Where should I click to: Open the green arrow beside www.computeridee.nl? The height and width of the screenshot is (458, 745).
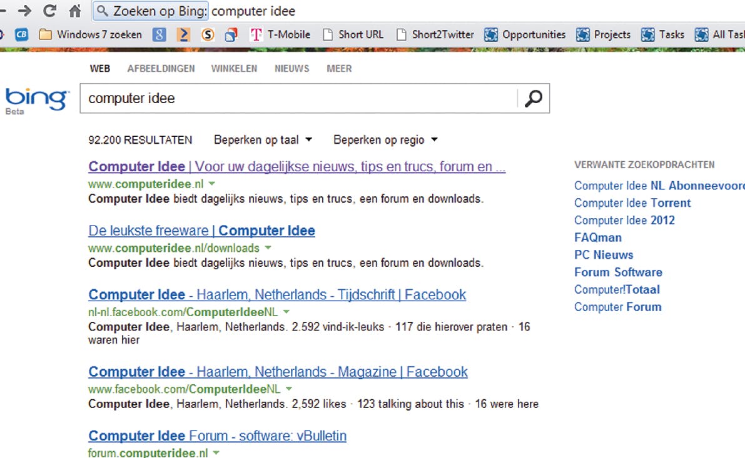212,184
